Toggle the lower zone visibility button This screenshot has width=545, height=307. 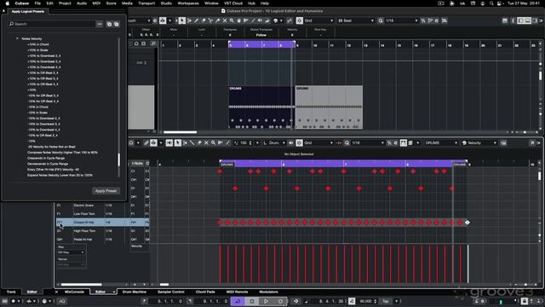click(x=528, y=20)
